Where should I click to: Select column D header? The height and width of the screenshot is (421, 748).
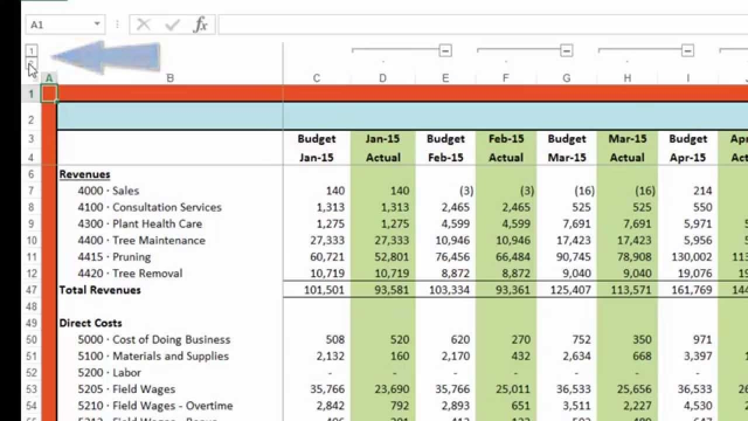pyautogui.click(x=383, y=78)
